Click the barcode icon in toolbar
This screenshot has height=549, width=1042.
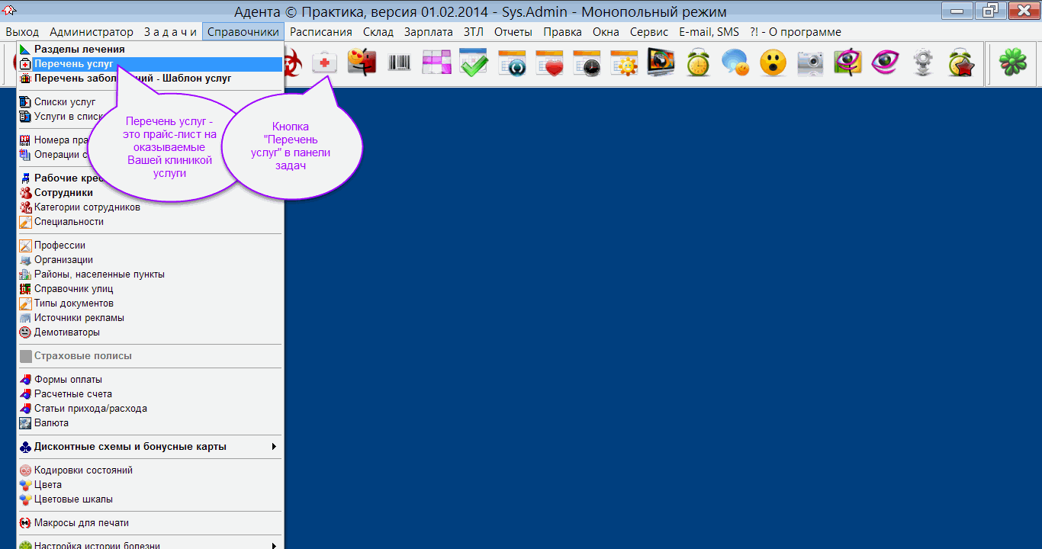[399, 63]
